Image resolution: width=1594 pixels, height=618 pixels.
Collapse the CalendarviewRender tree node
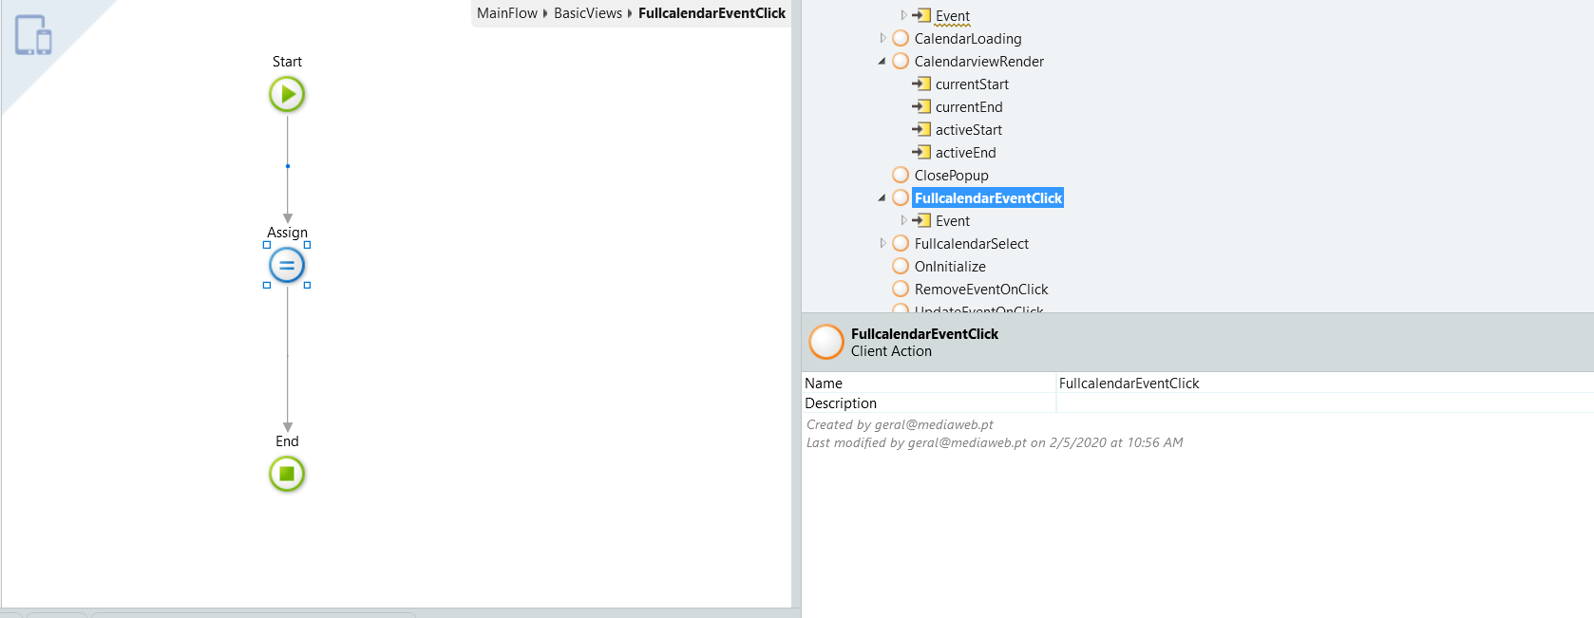coord(882,62)
